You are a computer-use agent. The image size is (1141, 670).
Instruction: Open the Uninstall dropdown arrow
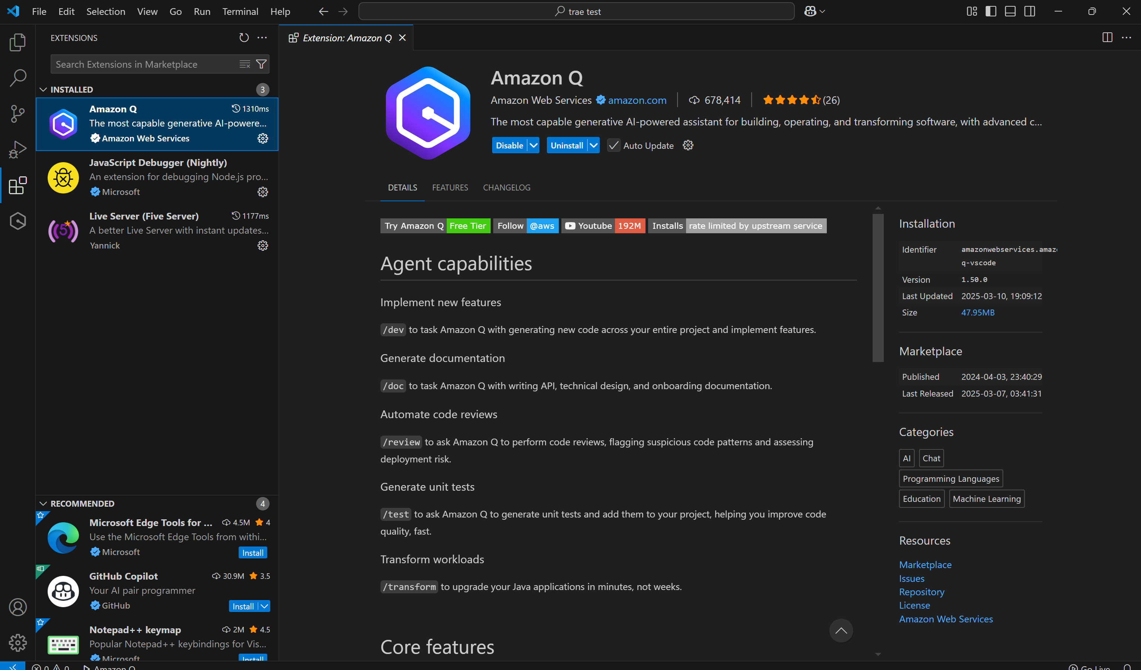[x=594, y=145]
